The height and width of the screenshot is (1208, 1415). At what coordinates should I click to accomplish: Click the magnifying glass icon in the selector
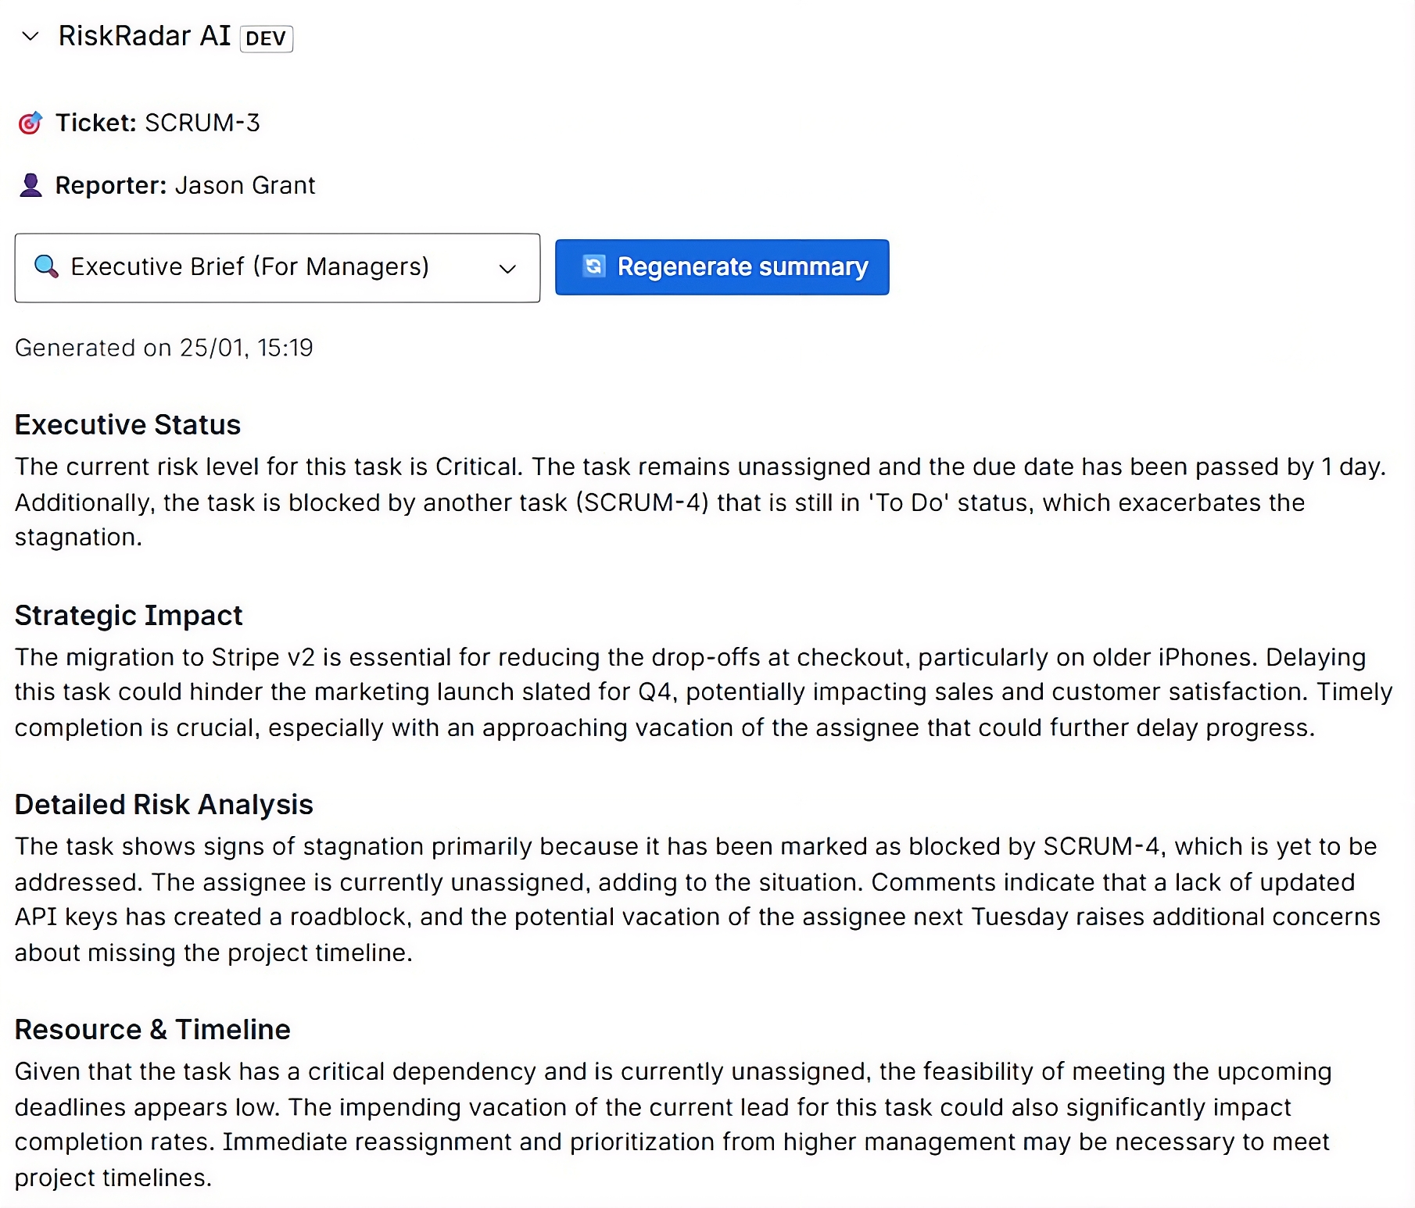46,266
